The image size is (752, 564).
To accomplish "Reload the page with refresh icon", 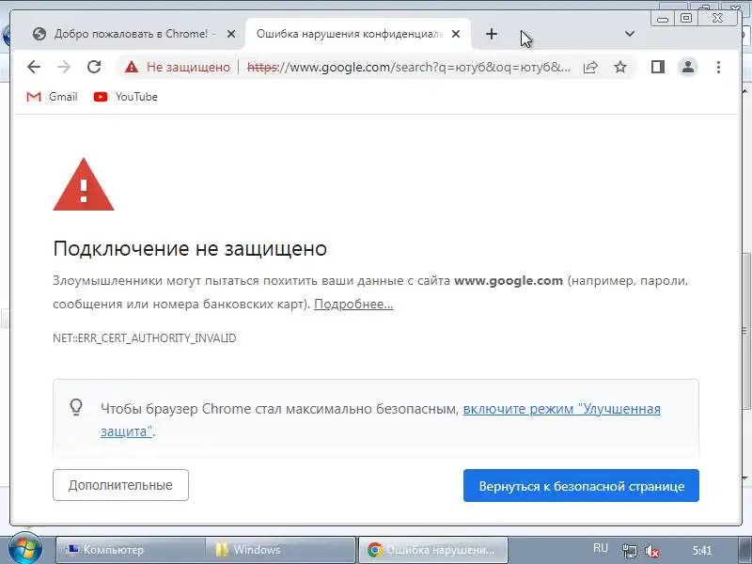I will [x=94, y=67].
